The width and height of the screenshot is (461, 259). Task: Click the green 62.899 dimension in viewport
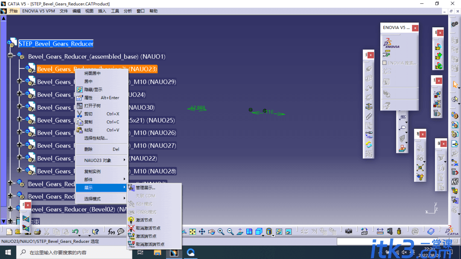click(x=198, y=108)
